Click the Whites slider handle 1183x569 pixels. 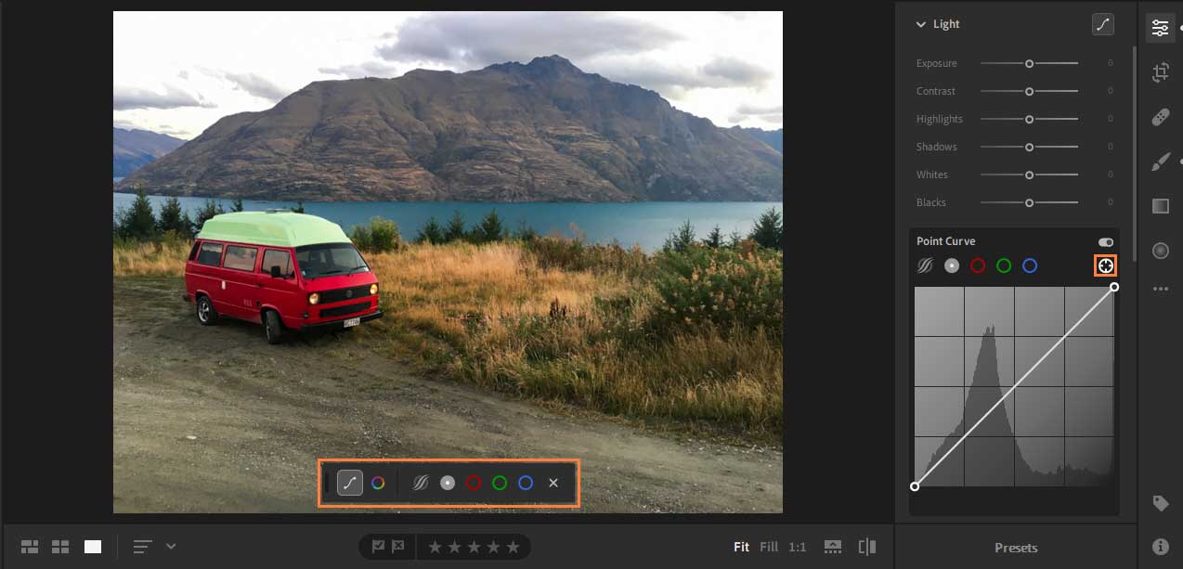[x=1029, y=175]
